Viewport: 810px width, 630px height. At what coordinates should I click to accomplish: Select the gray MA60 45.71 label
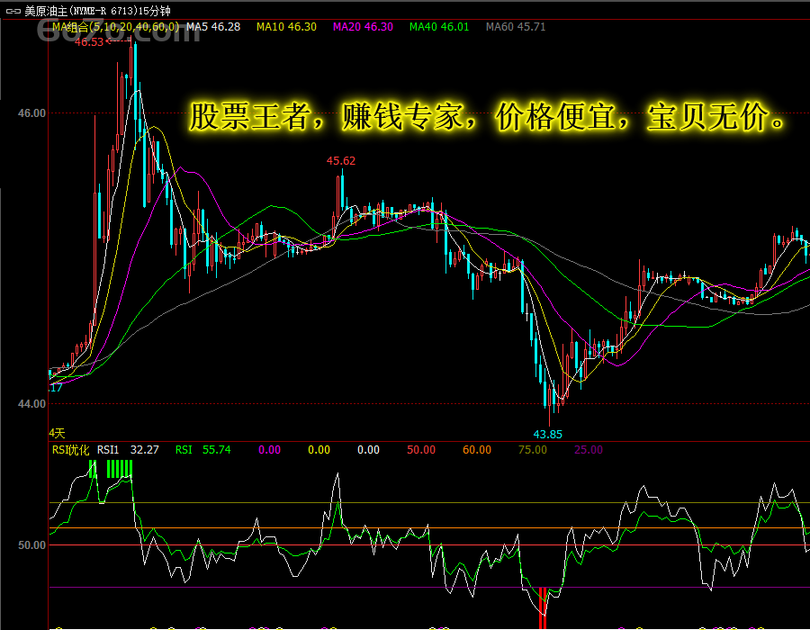tap(516, 27)
